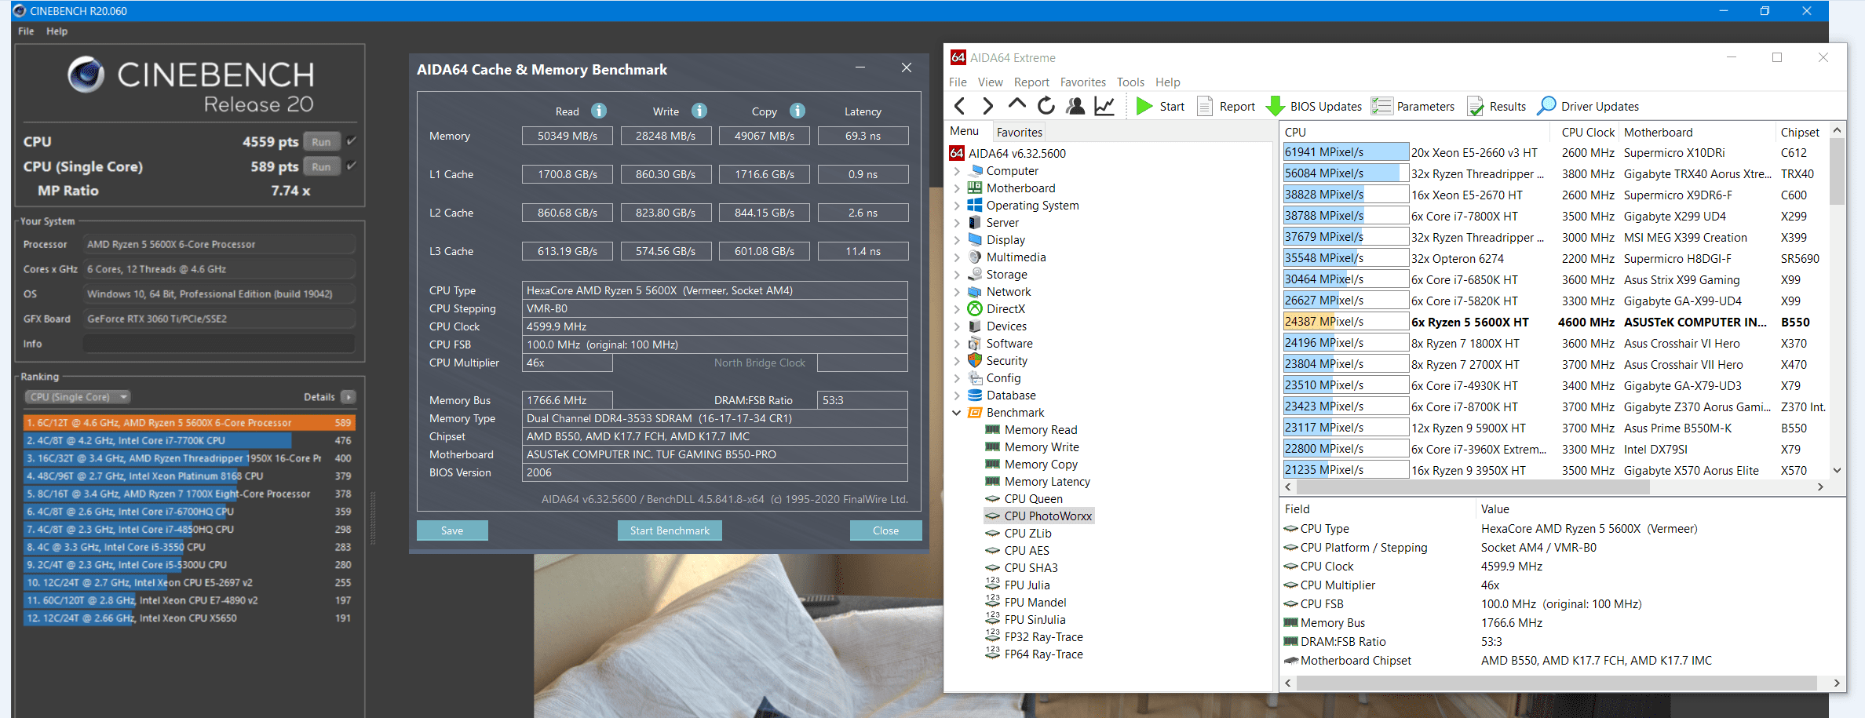
Task: Expand the Computer tree node
Action: [x=957, y=171]
